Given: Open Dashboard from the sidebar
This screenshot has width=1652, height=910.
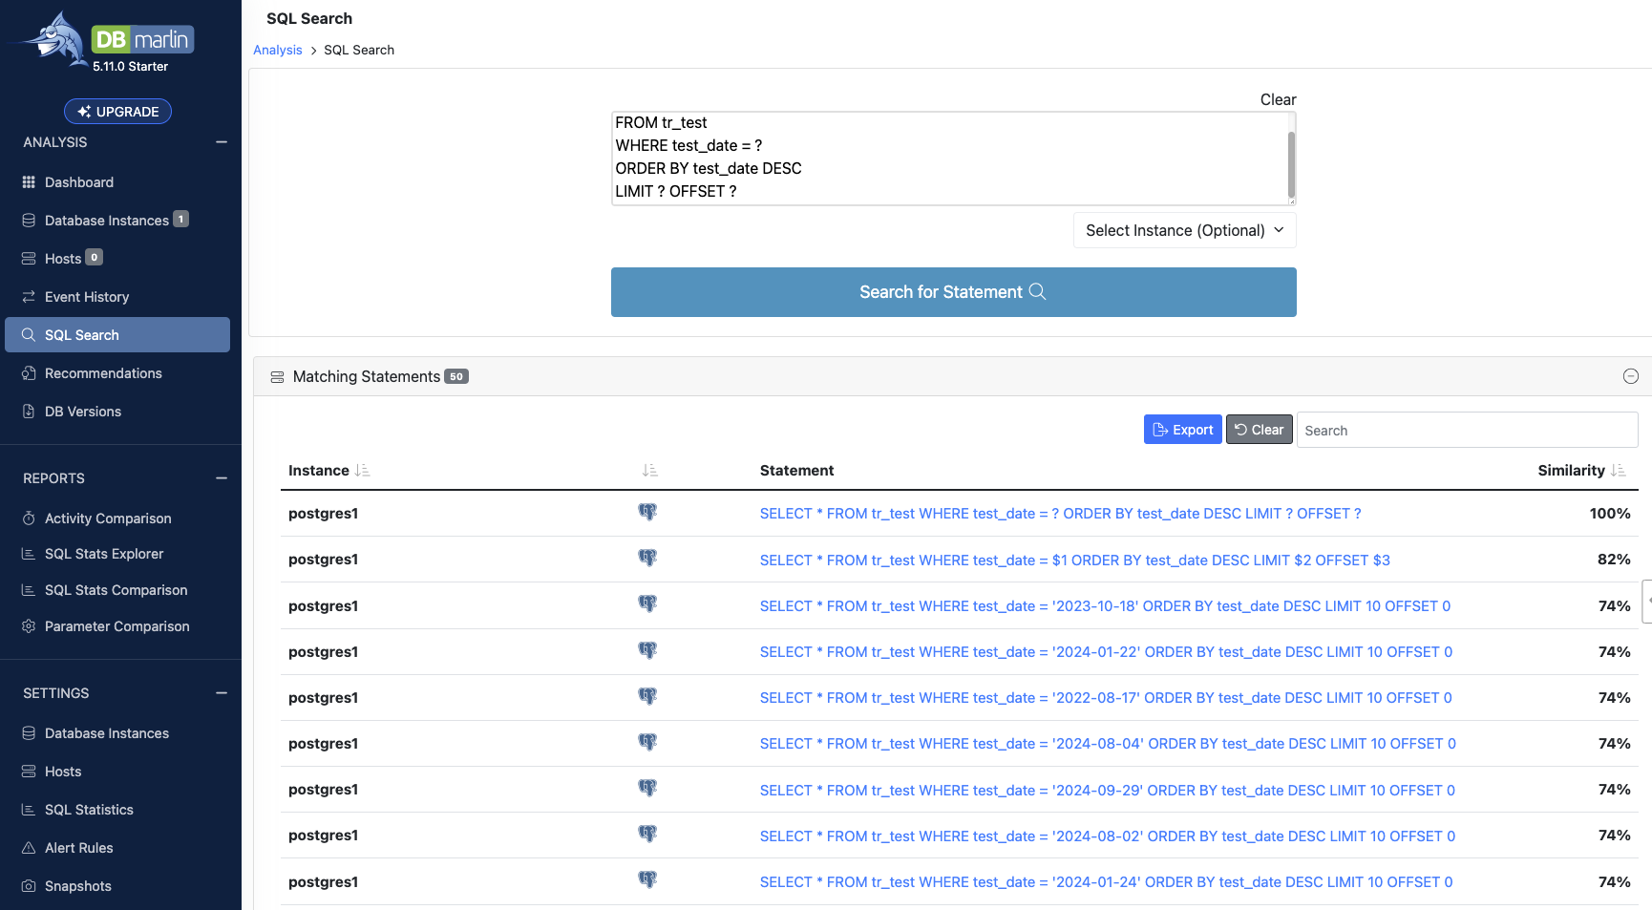Looking at the screenshot, I should click(79, 182).
